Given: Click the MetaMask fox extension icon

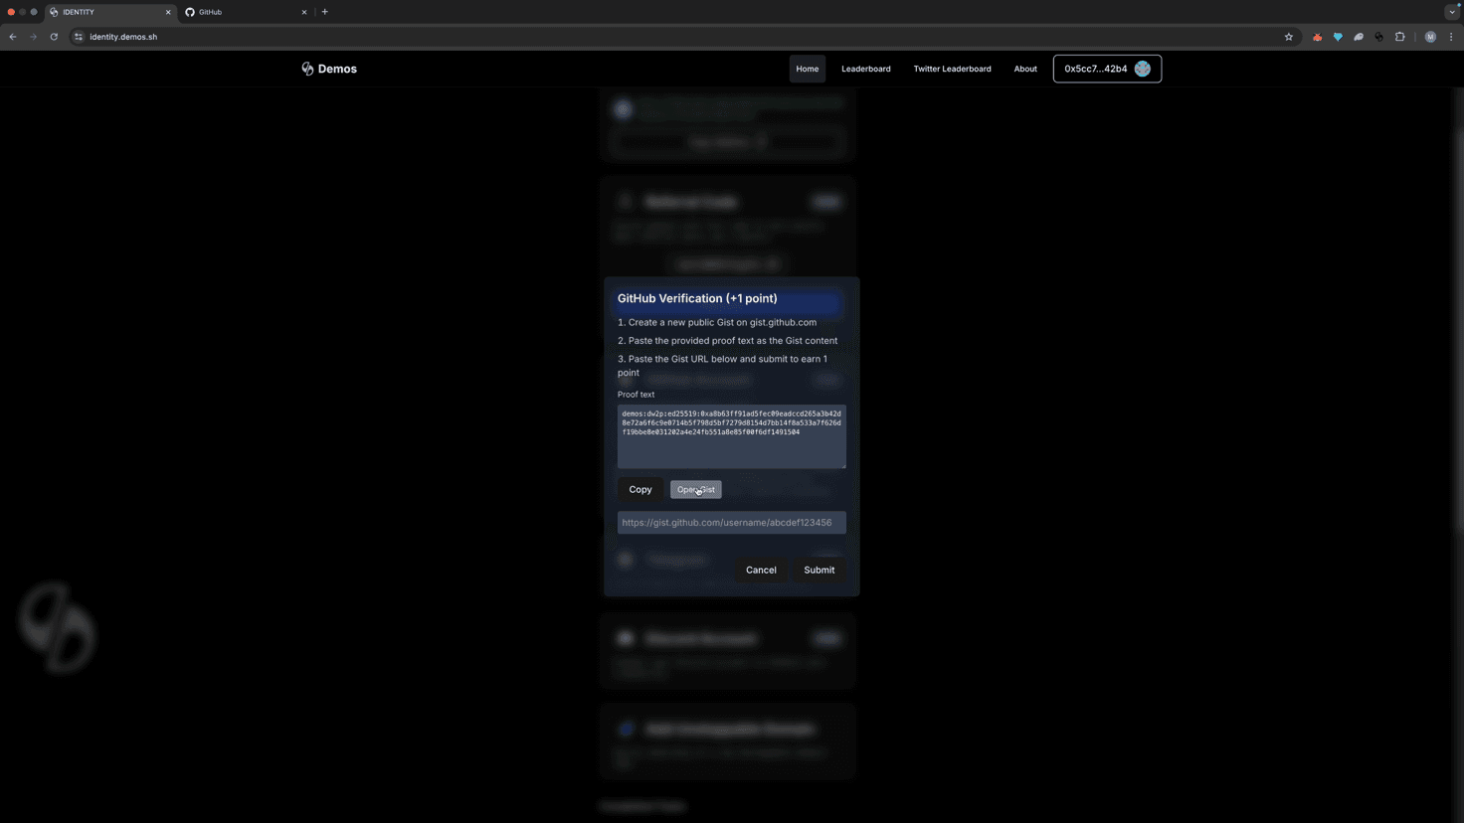Looking at the screenshot, I should (x=1318, y=37).
